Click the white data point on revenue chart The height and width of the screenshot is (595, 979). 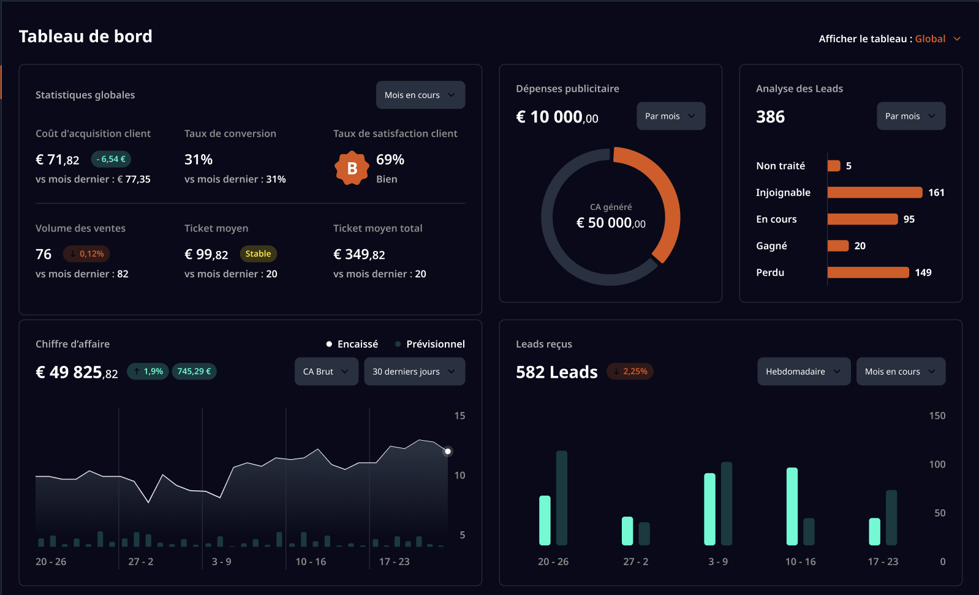[x=448, y=451]
